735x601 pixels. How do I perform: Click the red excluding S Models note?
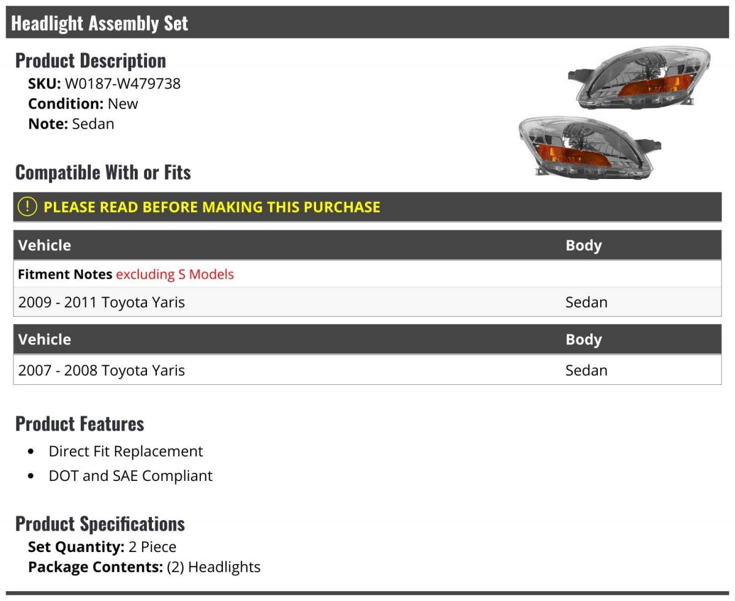[x=175, y=274]
